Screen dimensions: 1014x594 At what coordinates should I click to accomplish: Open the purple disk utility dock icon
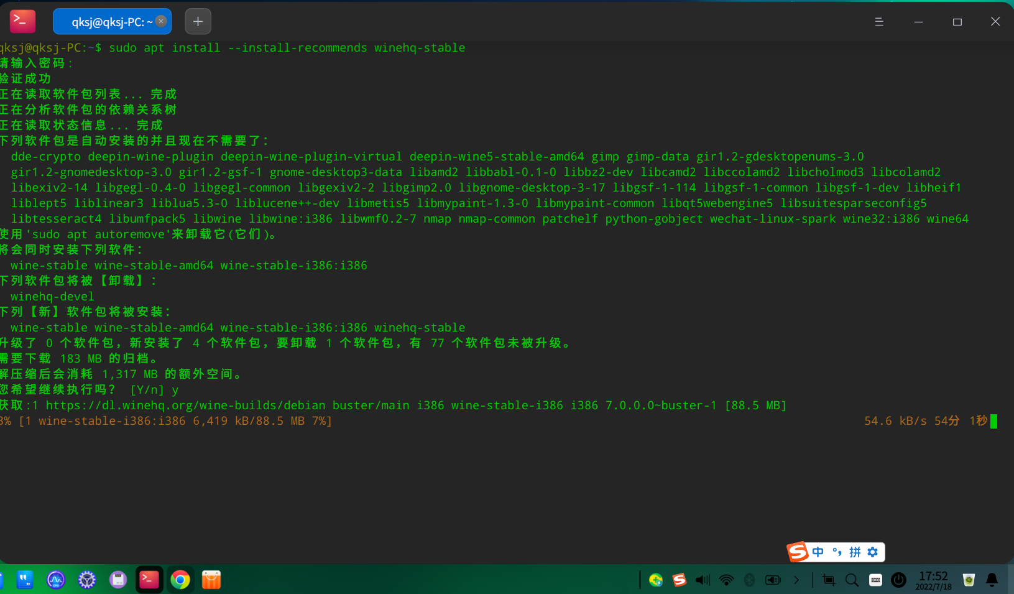click(118, 580)
